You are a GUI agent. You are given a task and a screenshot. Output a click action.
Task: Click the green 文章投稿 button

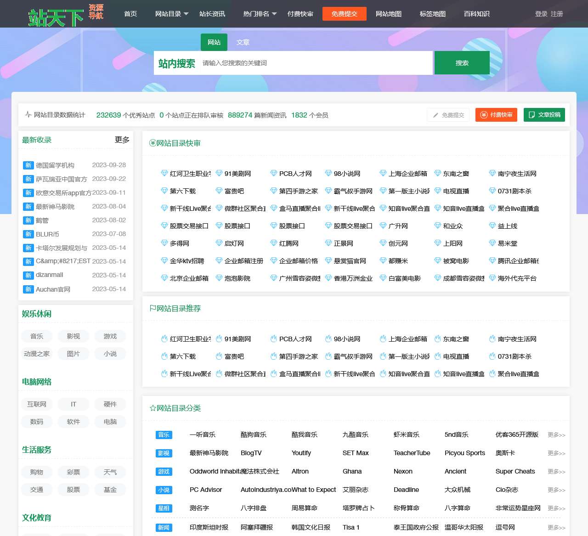pos(544,115)
